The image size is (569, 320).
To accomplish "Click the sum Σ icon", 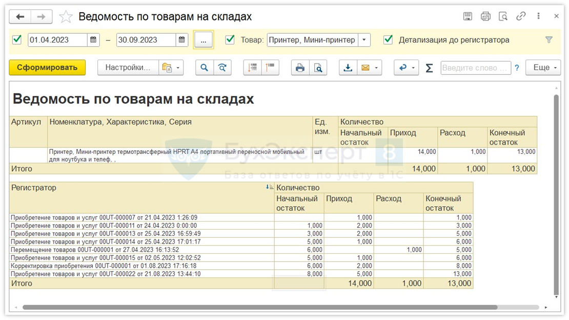I will (x=430, y=68).
